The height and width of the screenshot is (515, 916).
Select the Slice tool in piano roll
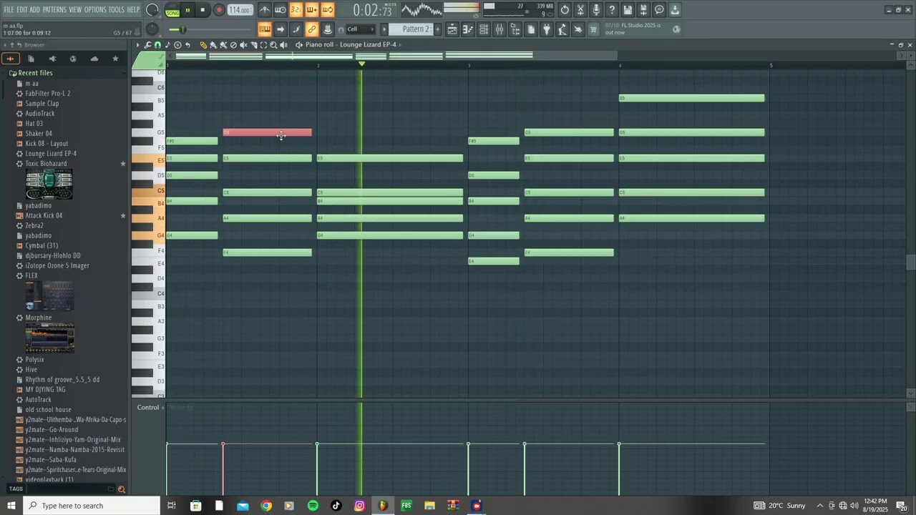click(x=253, y=45)
